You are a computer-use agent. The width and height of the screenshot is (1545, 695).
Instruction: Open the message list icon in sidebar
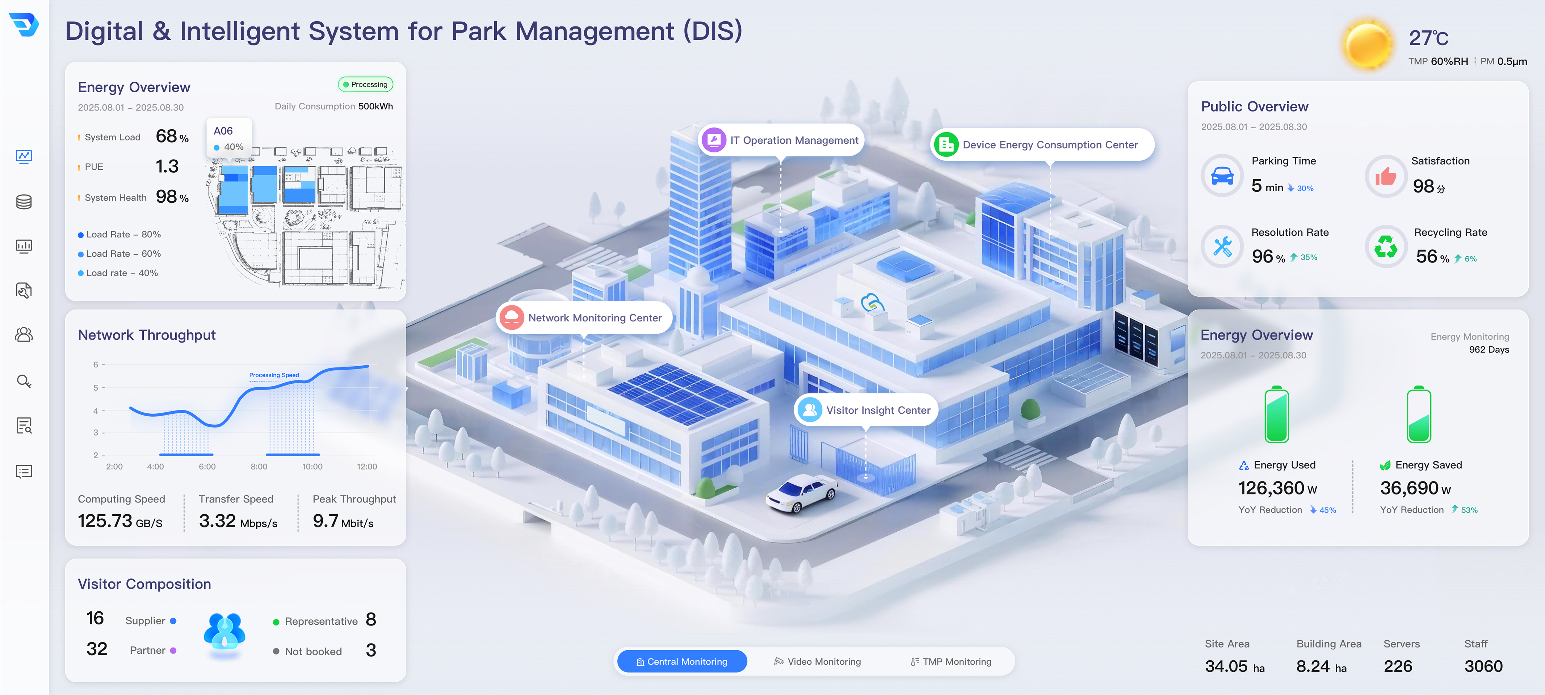24,471
